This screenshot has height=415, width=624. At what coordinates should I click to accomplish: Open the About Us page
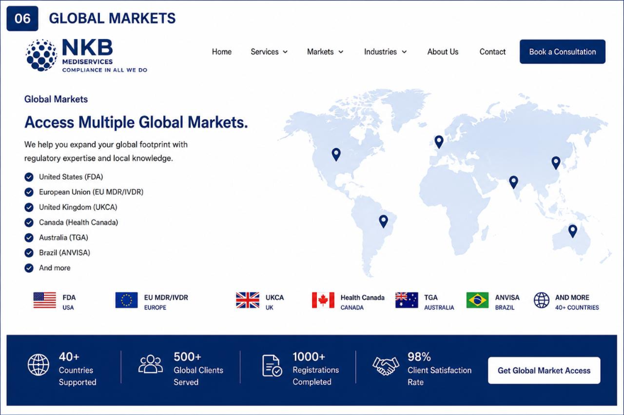tap(443, 52)
